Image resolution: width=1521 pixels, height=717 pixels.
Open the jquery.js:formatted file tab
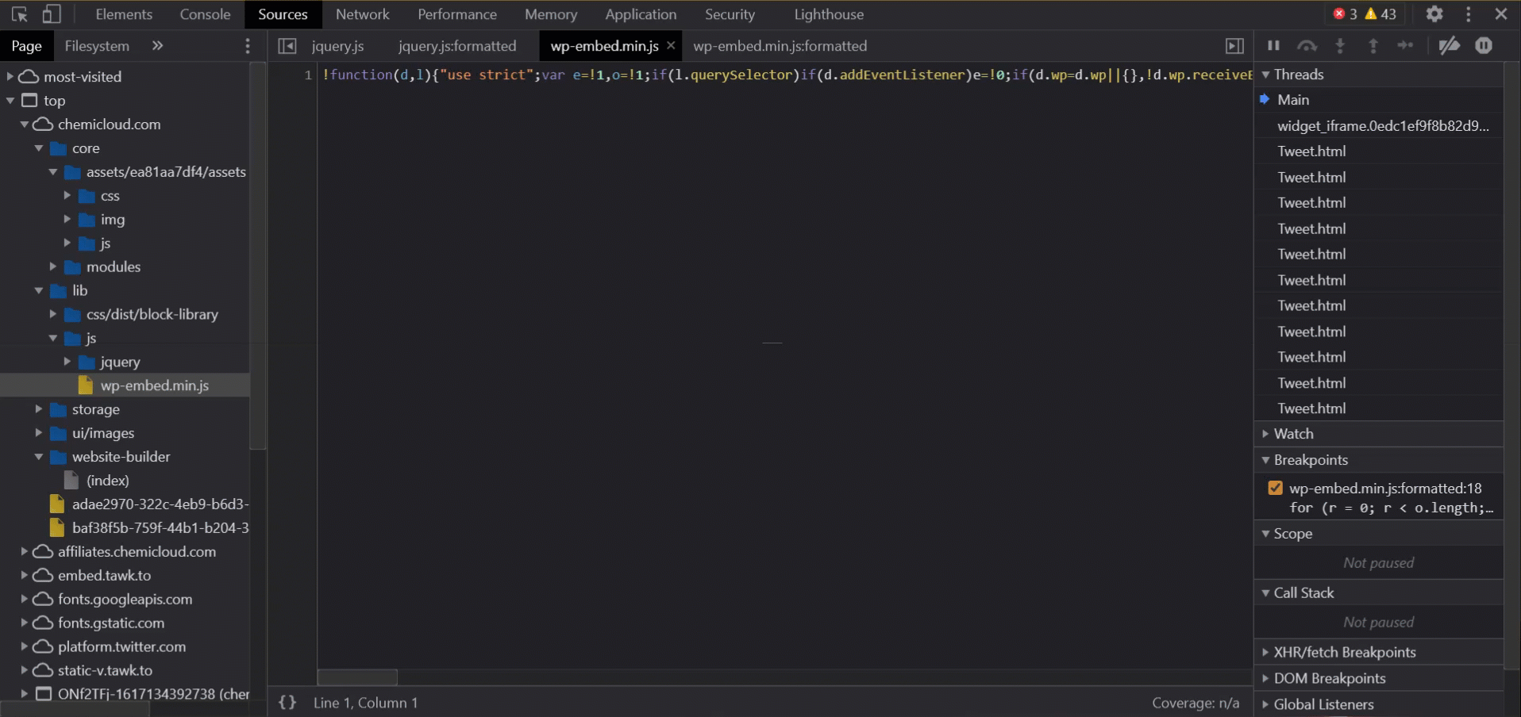click(x=457, y=46)
